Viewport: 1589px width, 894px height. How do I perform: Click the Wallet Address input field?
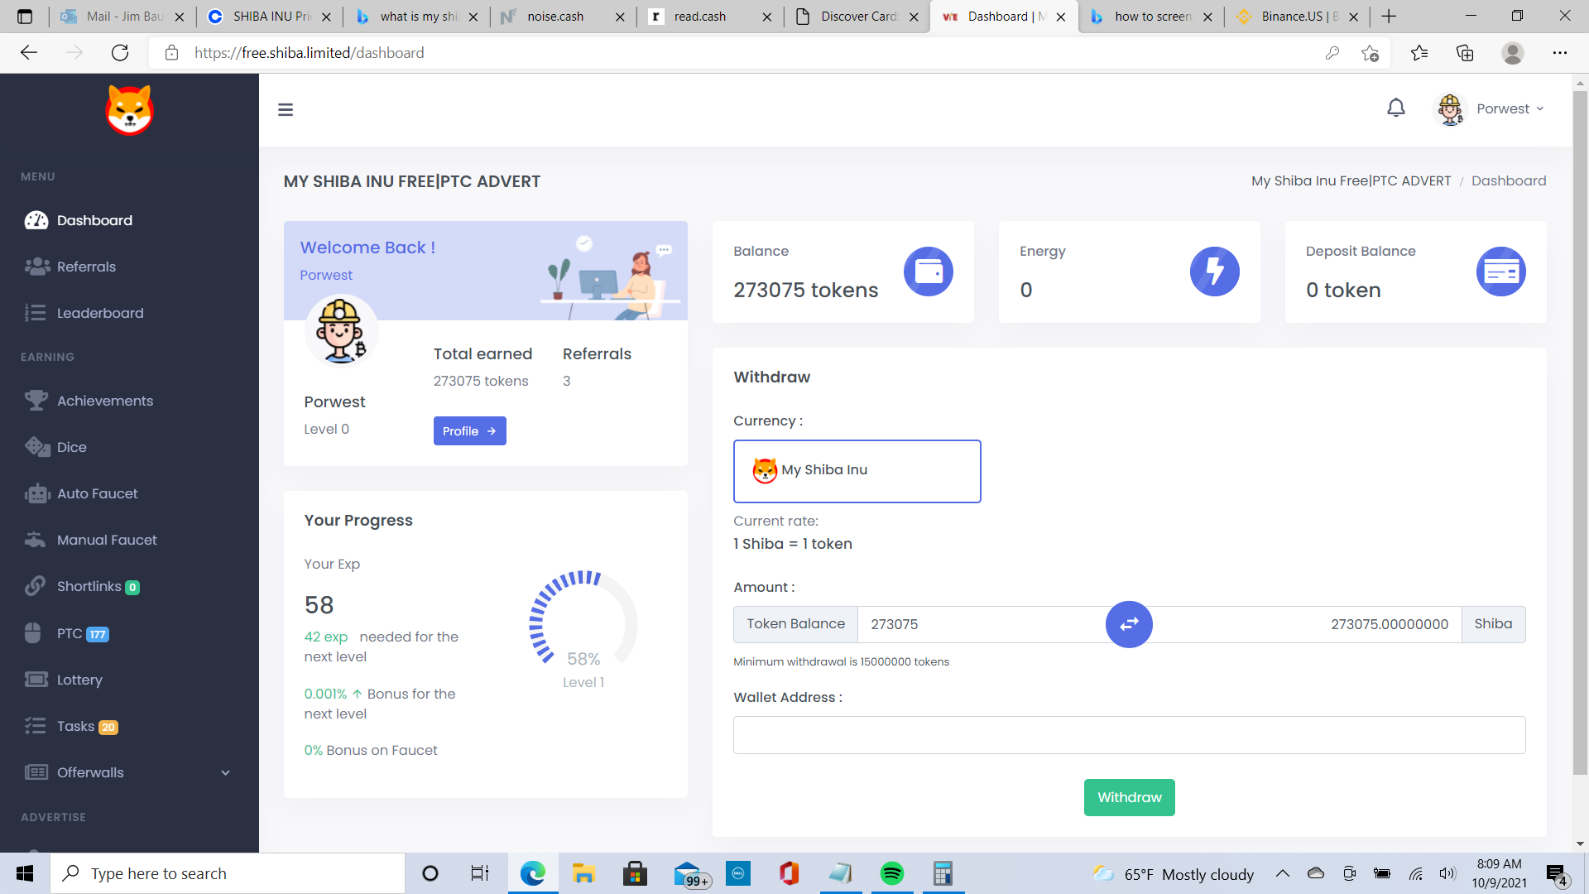[1129, 735]
